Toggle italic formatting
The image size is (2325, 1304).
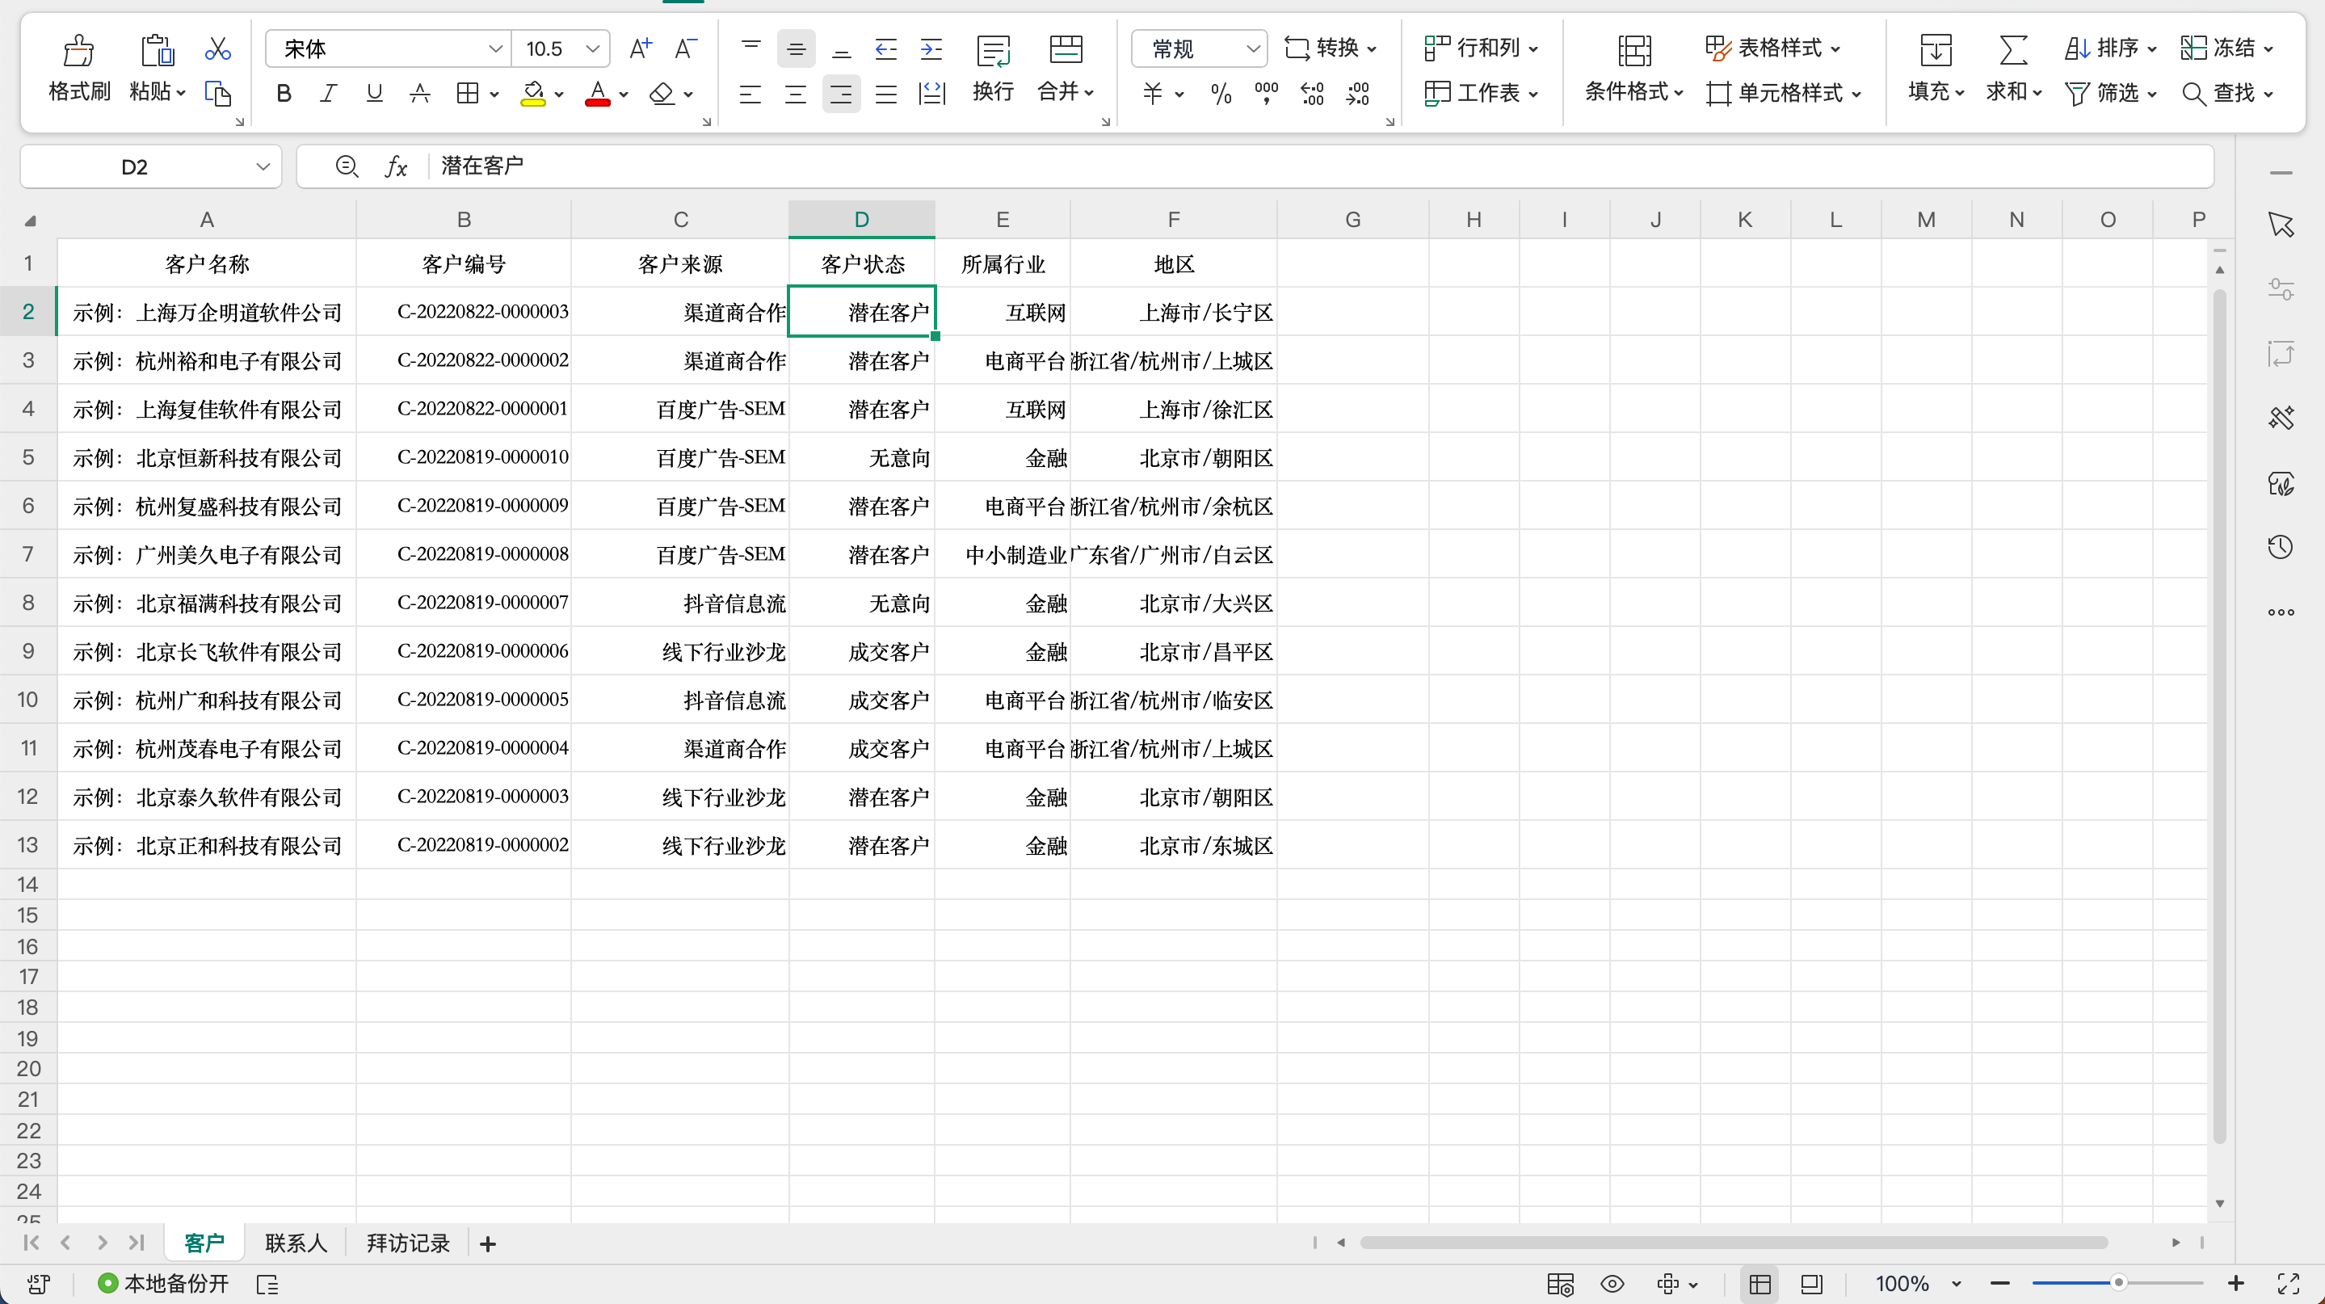tap(329, 93)
